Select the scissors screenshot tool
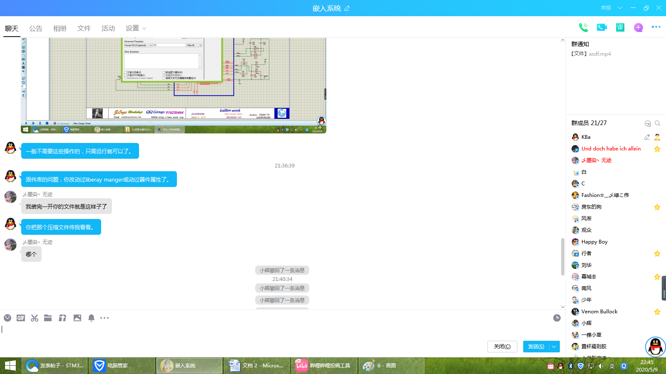Screen dimensions: 666x374 35,318
